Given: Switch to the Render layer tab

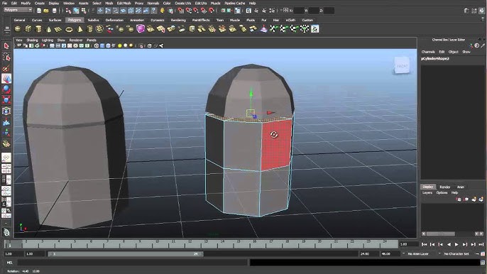Looking at the screenshot, I should tap(444, 187).
